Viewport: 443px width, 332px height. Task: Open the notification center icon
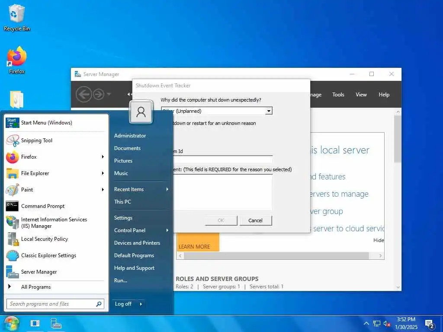tap(430, 324)
